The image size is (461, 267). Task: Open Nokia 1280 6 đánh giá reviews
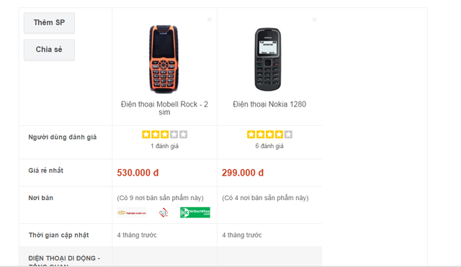(x=269, y=146)
